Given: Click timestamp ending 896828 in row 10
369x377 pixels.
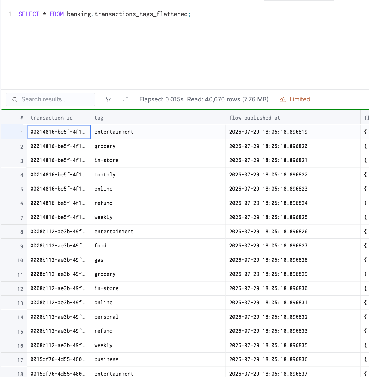Looking at the screenshot, I should pyautogui.click(x=268, y=260).
